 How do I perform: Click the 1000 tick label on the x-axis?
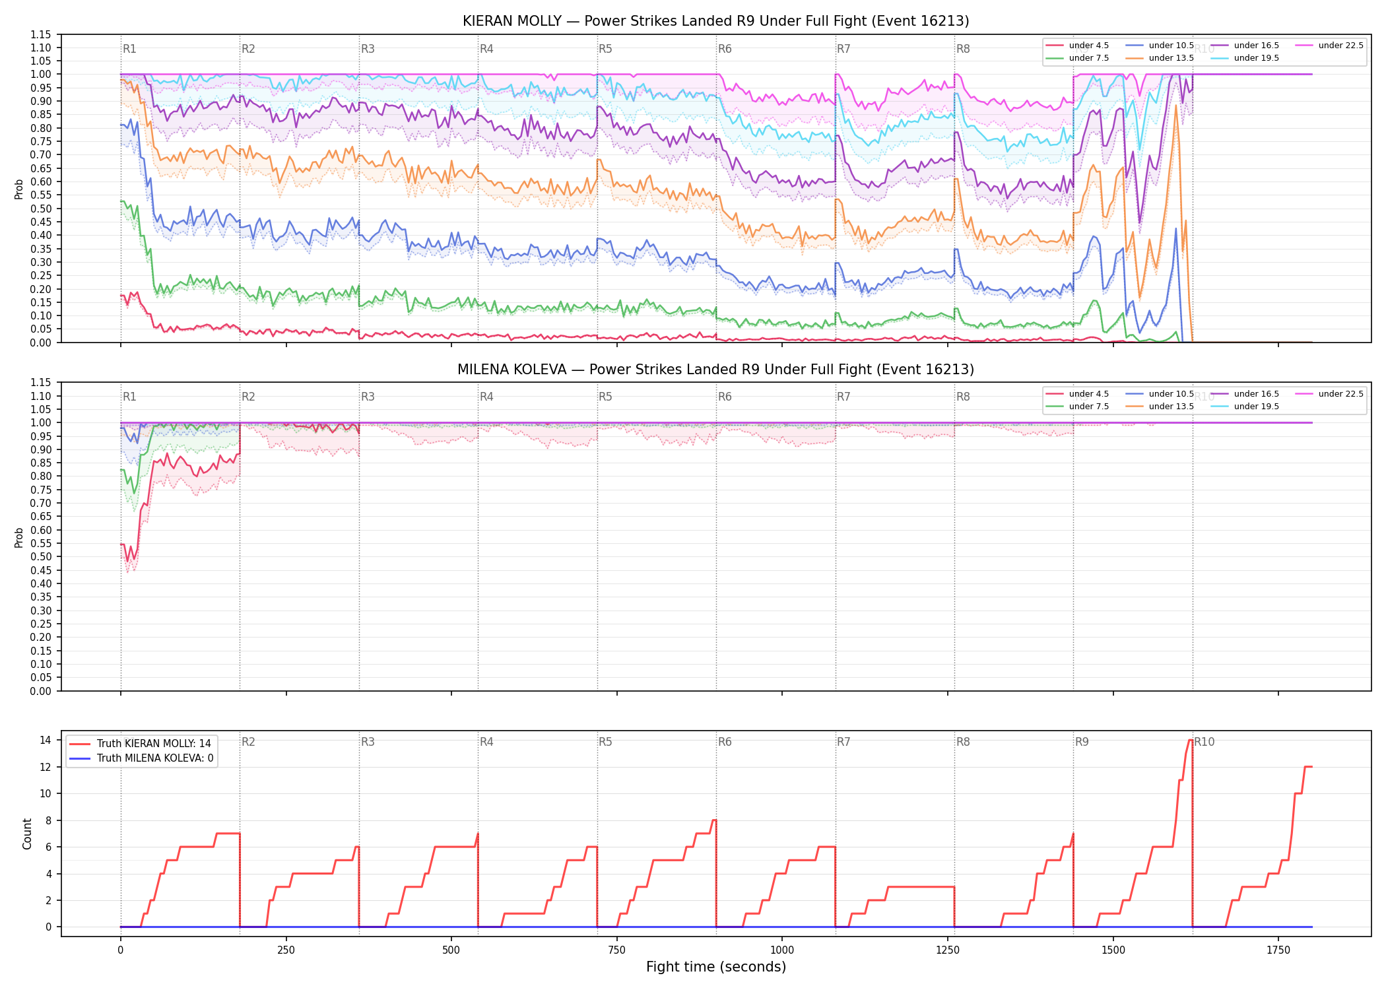(x=782, y=950)
